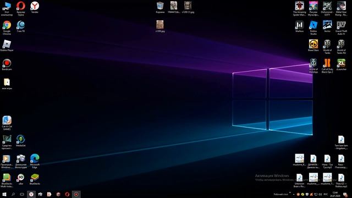Select the s1200.jpg image file

[160, 26]
